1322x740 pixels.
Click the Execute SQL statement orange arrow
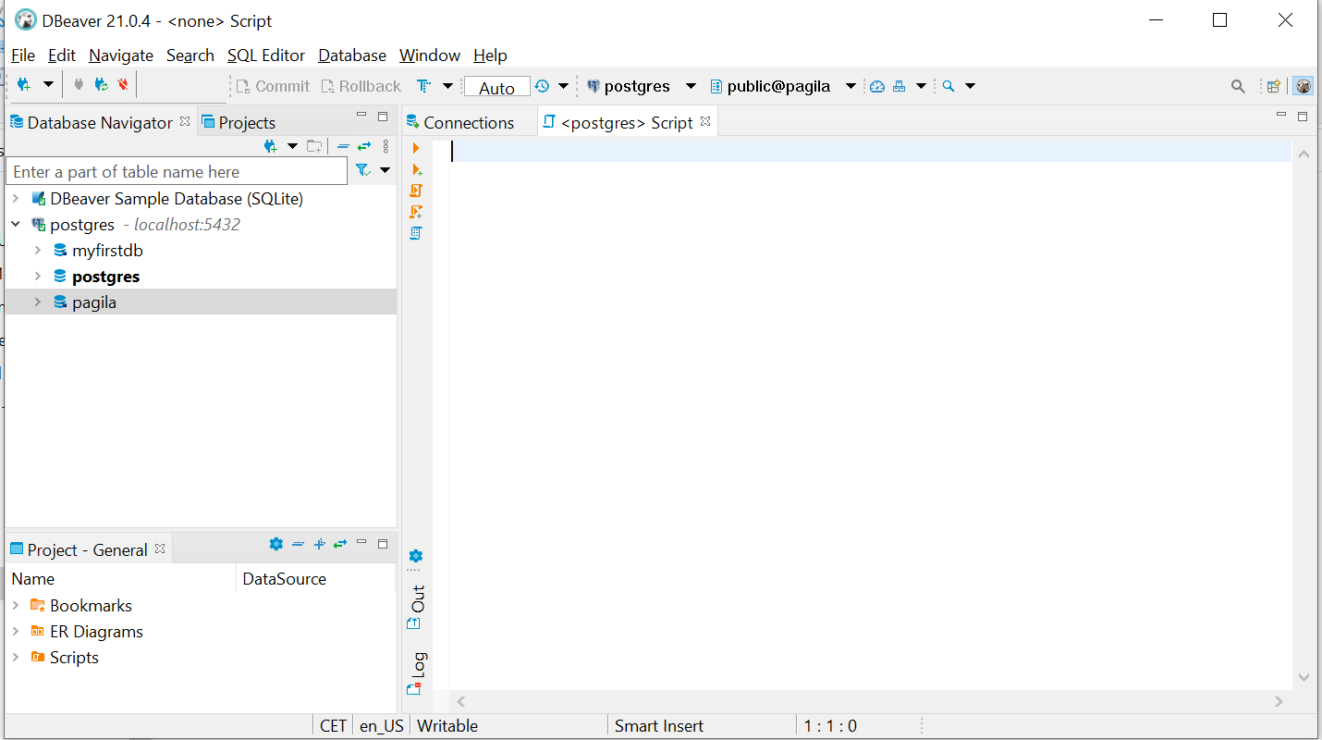[x=416, y=148]
